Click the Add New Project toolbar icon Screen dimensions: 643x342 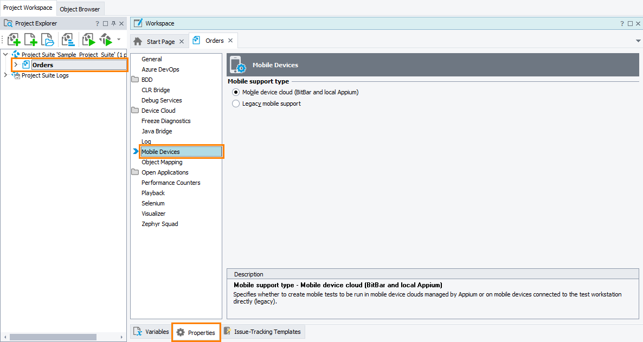[14, 40]
